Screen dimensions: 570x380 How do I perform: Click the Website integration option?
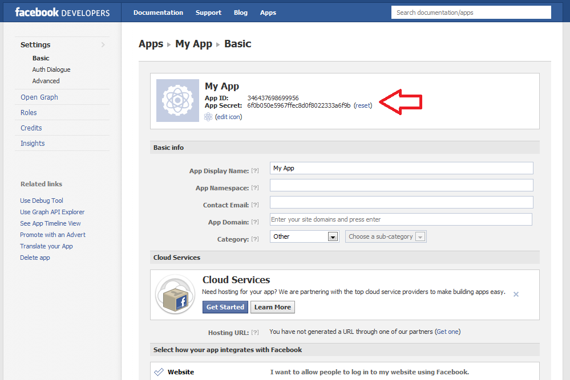point(181,372)
